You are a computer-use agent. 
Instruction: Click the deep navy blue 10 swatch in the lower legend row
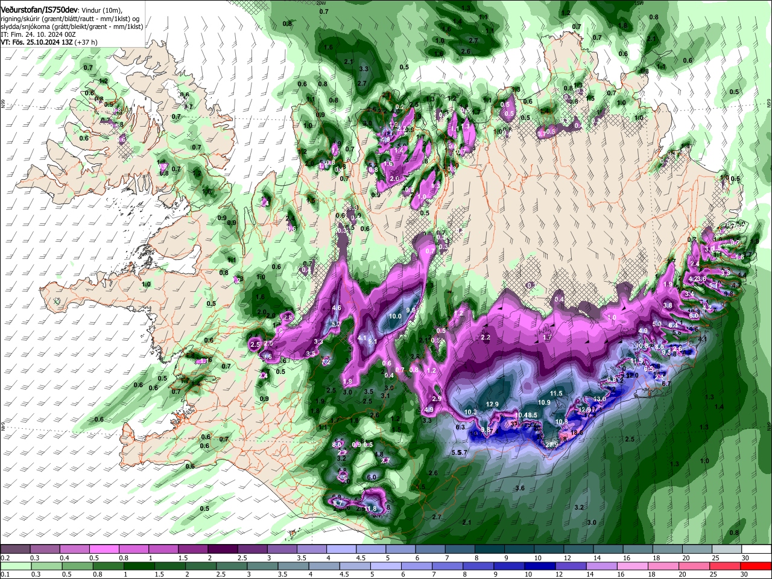click(x=540, y=566)
